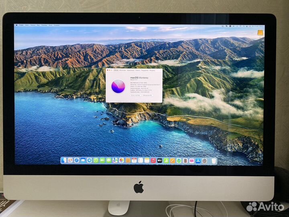Open Calculator in the dock
Viewport: 289px width, 217px height.
tap(185, 160)
